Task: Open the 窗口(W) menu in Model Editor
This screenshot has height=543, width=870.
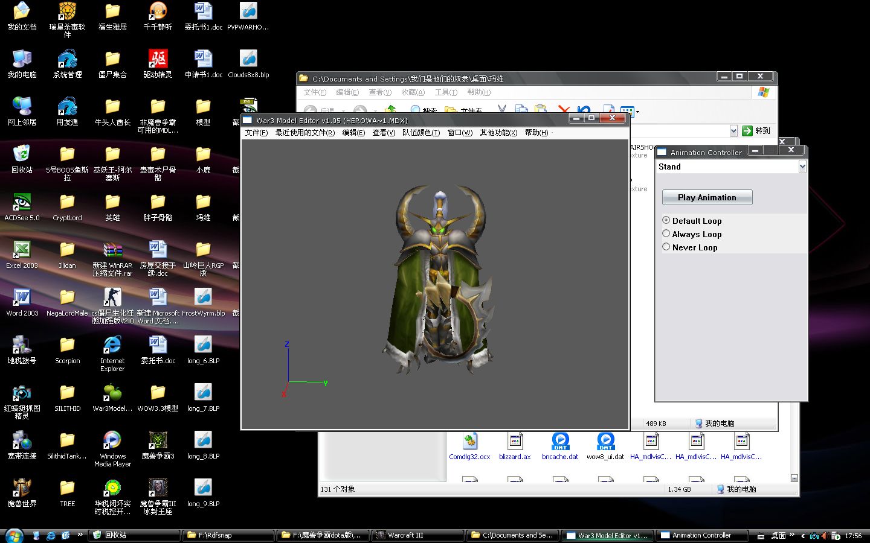Action: (460, 133)
